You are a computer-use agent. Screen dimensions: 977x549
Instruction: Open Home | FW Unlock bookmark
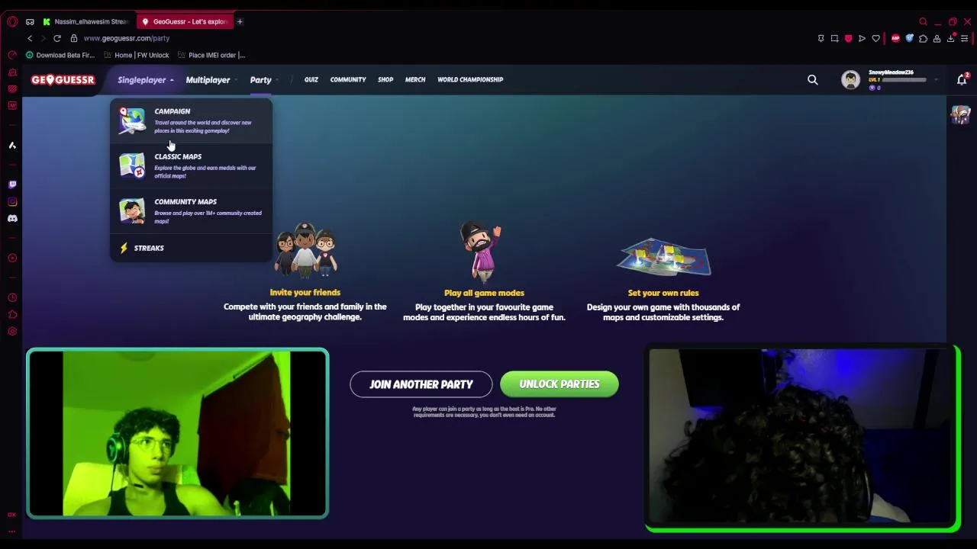[x=137, y=55]
